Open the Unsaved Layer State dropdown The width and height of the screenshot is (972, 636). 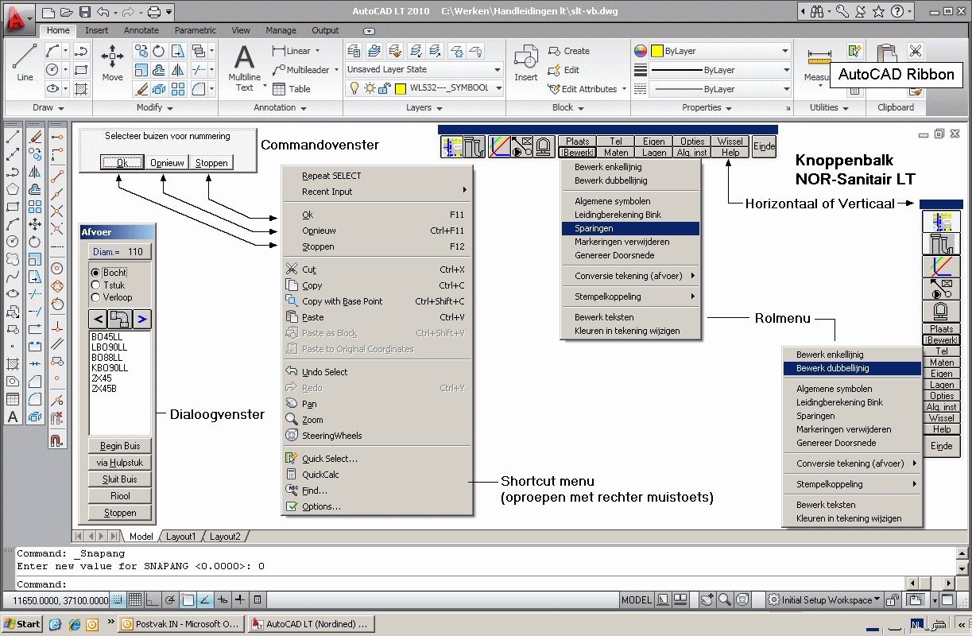tap(424, 69)
